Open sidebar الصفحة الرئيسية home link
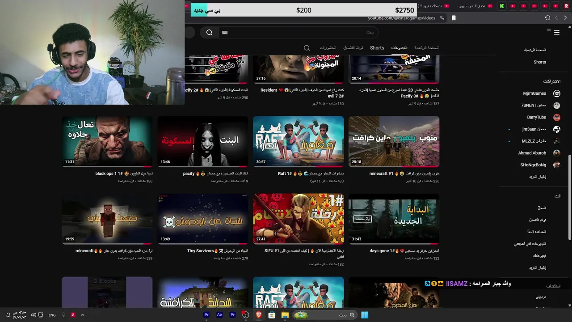This screenshot has height=322, width=572. (535, 50)
